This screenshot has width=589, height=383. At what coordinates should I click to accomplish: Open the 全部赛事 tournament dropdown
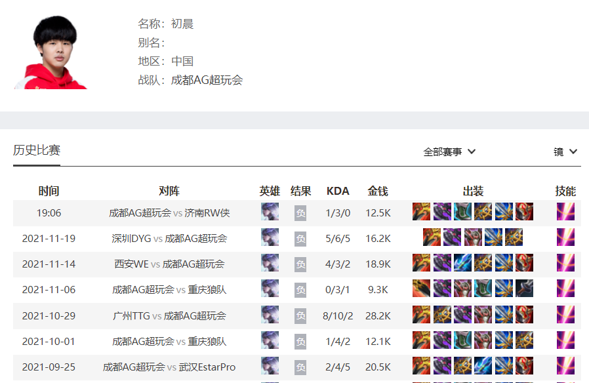(449, 151)
